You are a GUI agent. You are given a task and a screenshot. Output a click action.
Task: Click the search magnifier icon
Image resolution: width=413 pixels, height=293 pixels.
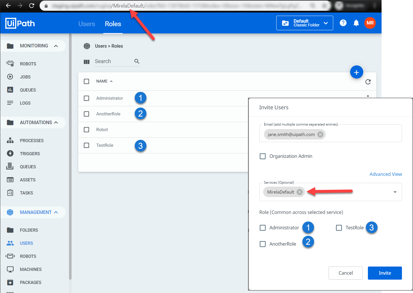pyautogui.click(x=137, y=61)
